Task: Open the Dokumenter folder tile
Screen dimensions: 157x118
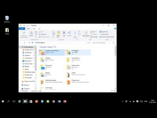Action: pos(78,67)
